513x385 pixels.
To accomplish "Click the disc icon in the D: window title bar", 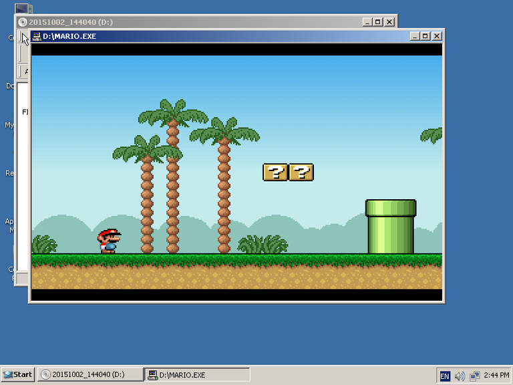I will pos(23,22).
